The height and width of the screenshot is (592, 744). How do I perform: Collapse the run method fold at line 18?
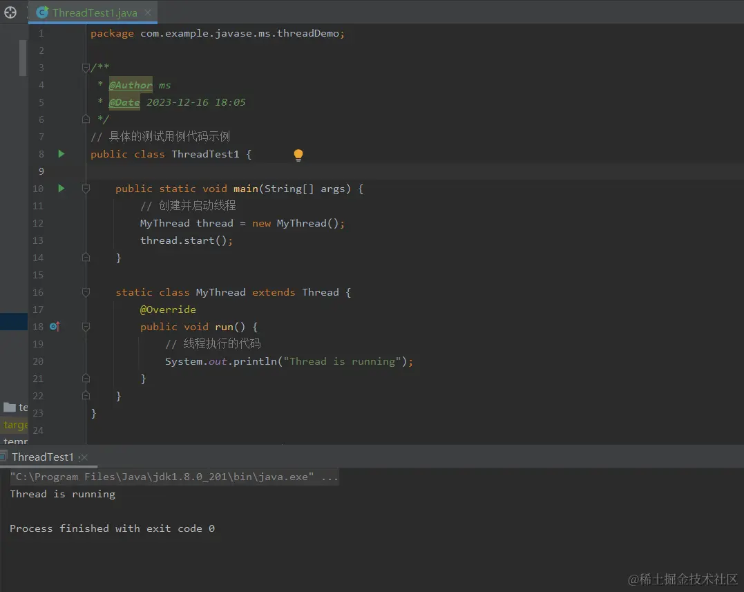[86, 327]
